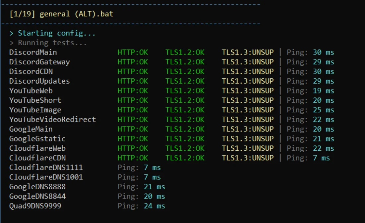Image resolution: width=365 pixels, height=223 pixels.
Task: Click the CloudflareWeb label
Action: click(37, 148)
